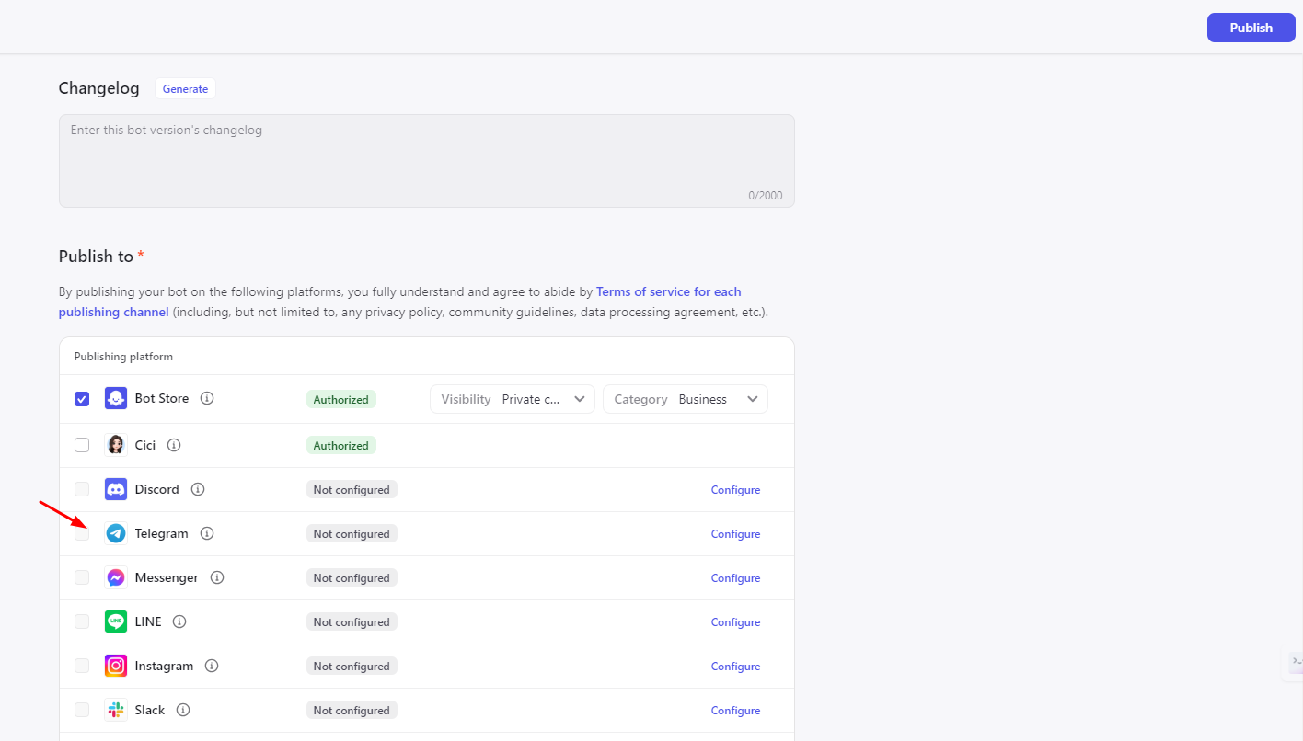Open info tooltip next to Telegram
Image resolution: width=1303 pixels, height=741 pixels.
coord(207,533)
